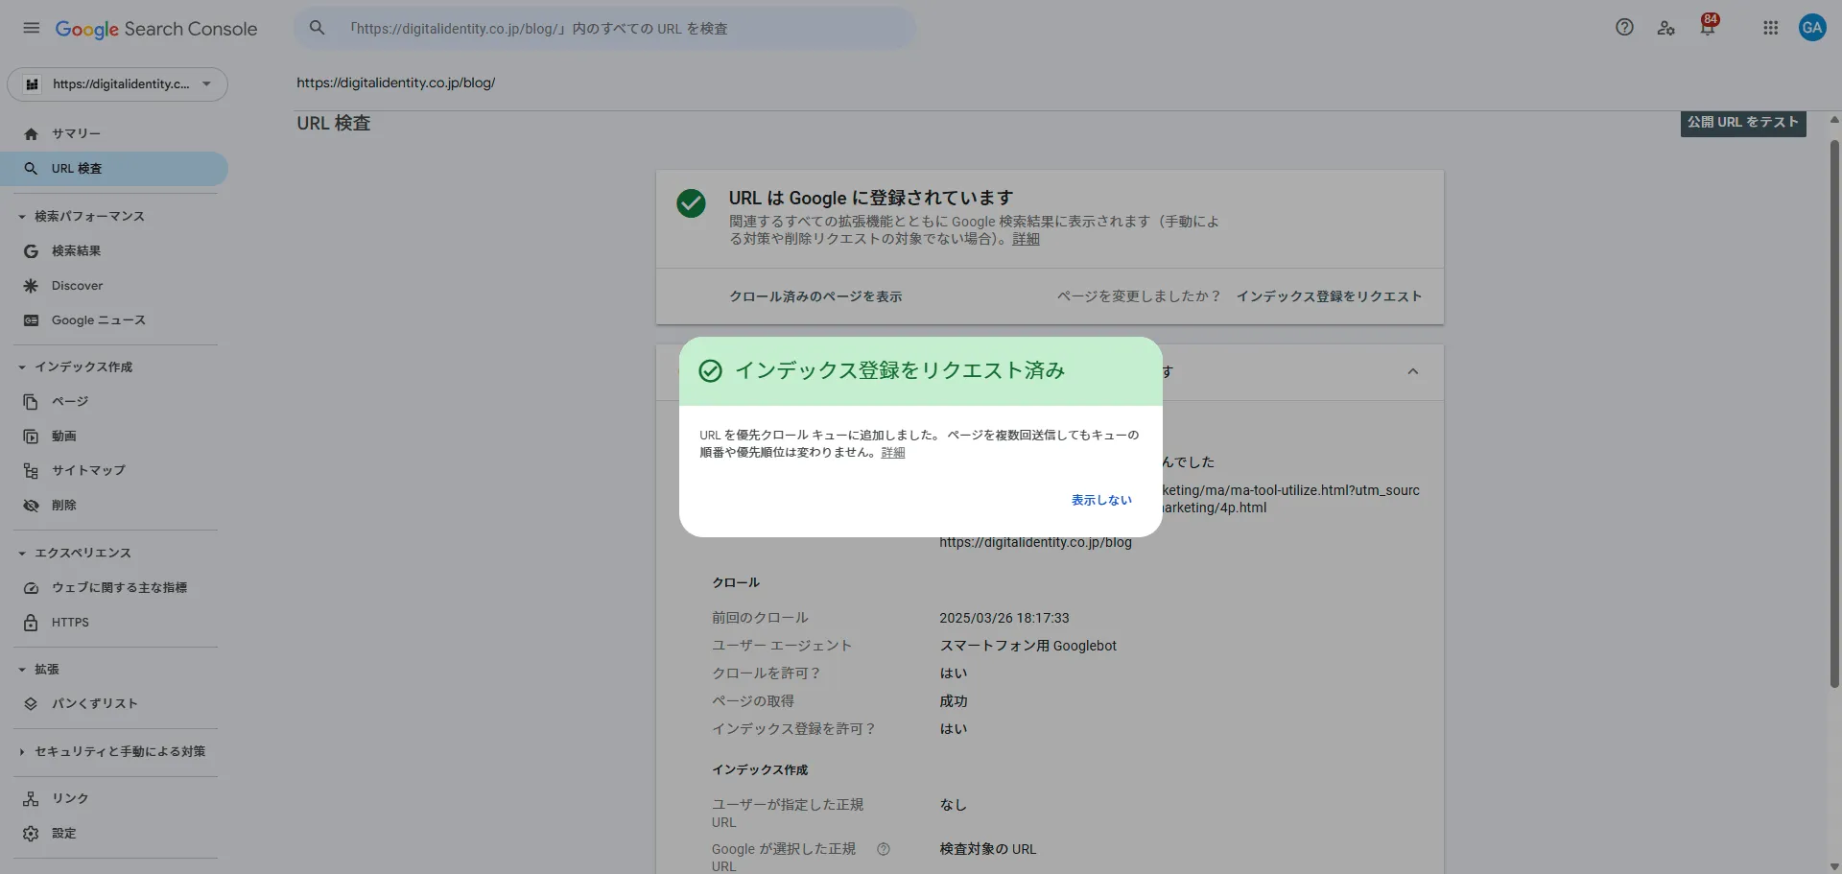
Task: Open users and permissions icon
Action: [x=1666, y=28]
